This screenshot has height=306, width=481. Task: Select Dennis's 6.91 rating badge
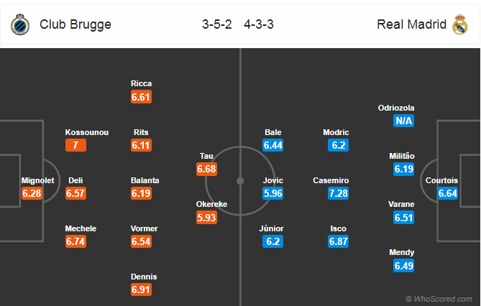coord(141,289)
